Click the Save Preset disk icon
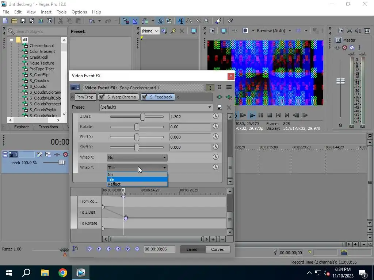The height and width of the screenshot is (280, 374). pyautogui.click(x=220, y=107)
